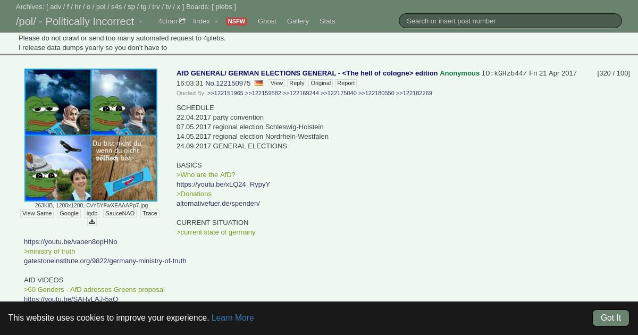The height and width of the screenshot is (335, 638).
Task: Expand the Index dropdown arrow
Action: [x=216, y=22]
